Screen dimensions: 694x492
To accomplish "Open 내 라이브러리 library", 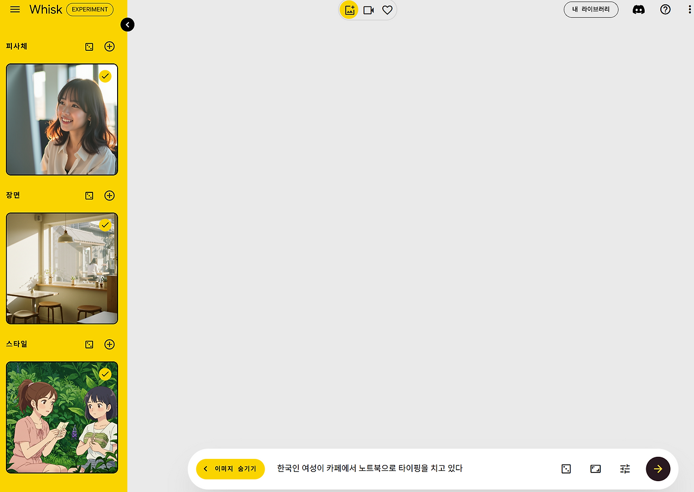I will coord(591,9).
